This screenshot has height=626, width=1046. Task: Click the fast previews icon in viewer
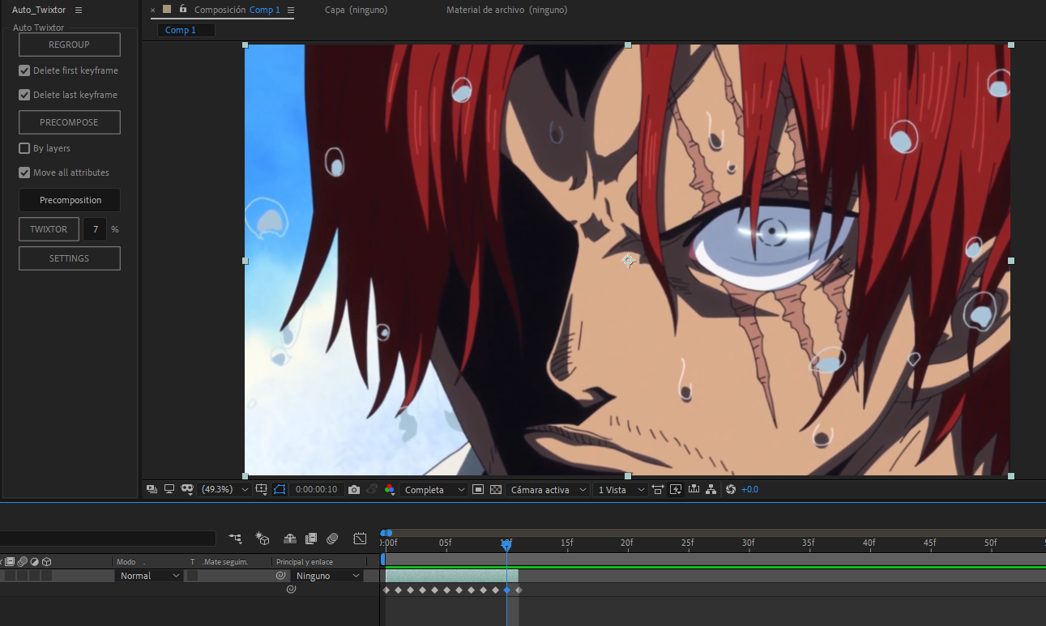pos(478,489)
